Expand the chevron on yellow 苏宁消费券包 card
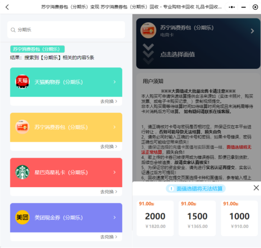Viewport: 261px width, 248px height. click(115, 127)
